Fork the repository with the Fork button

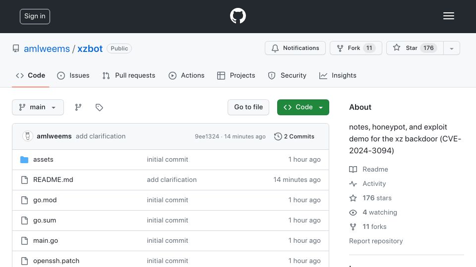coord(356,48)
